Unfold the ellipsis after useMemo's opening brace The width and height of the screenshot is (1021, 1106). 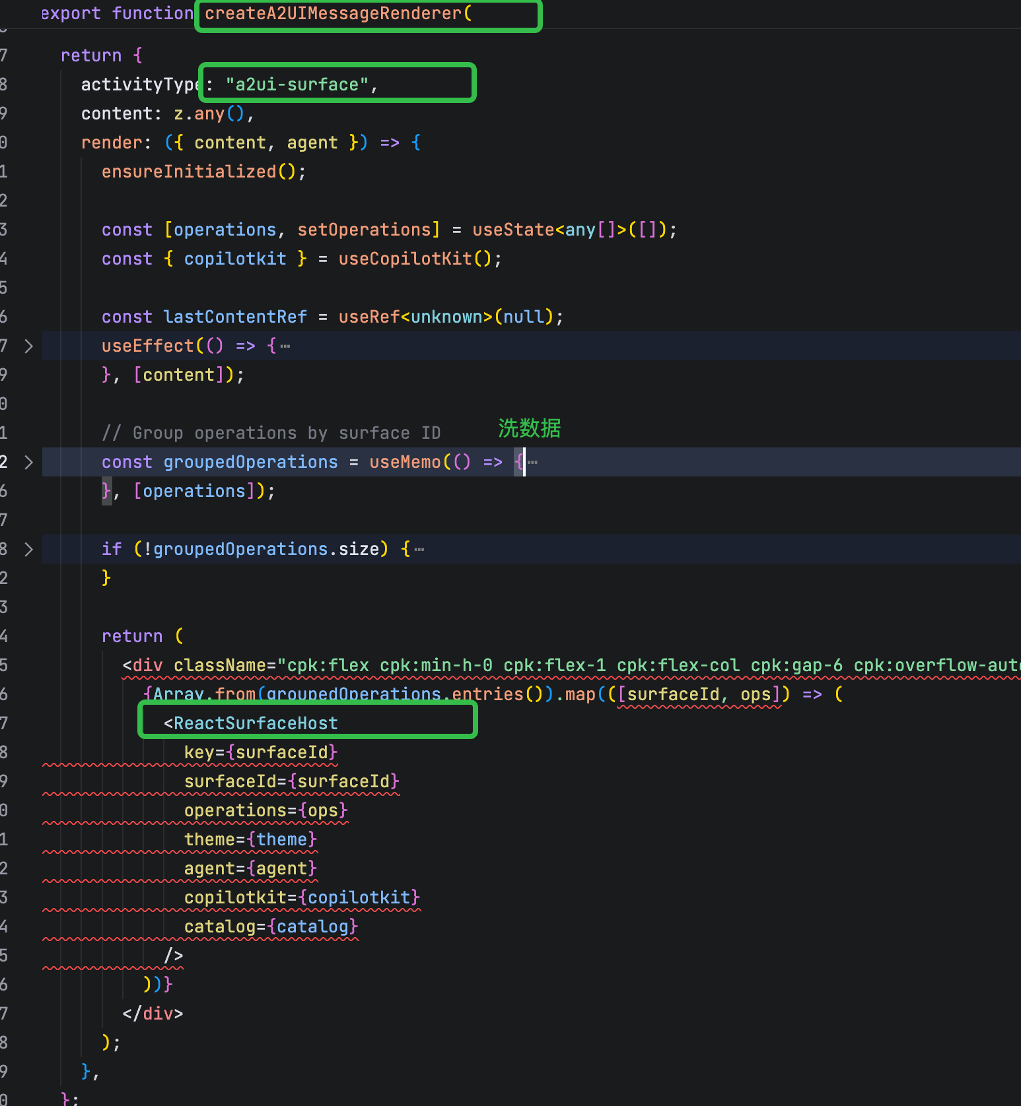(x=533, y=463)
